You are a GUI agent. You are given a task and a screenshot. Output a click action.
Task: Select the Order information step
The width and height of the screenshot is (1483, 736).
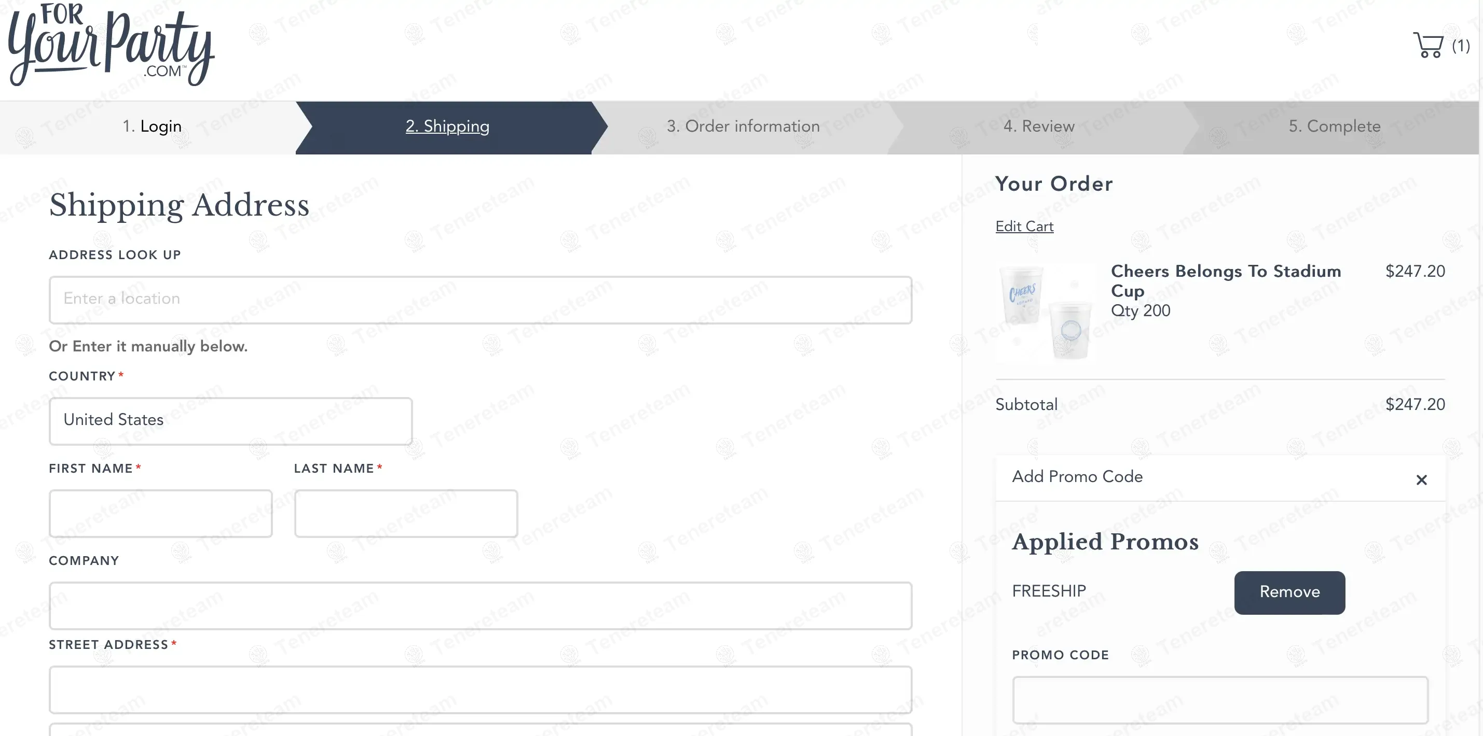click(743, 126)
